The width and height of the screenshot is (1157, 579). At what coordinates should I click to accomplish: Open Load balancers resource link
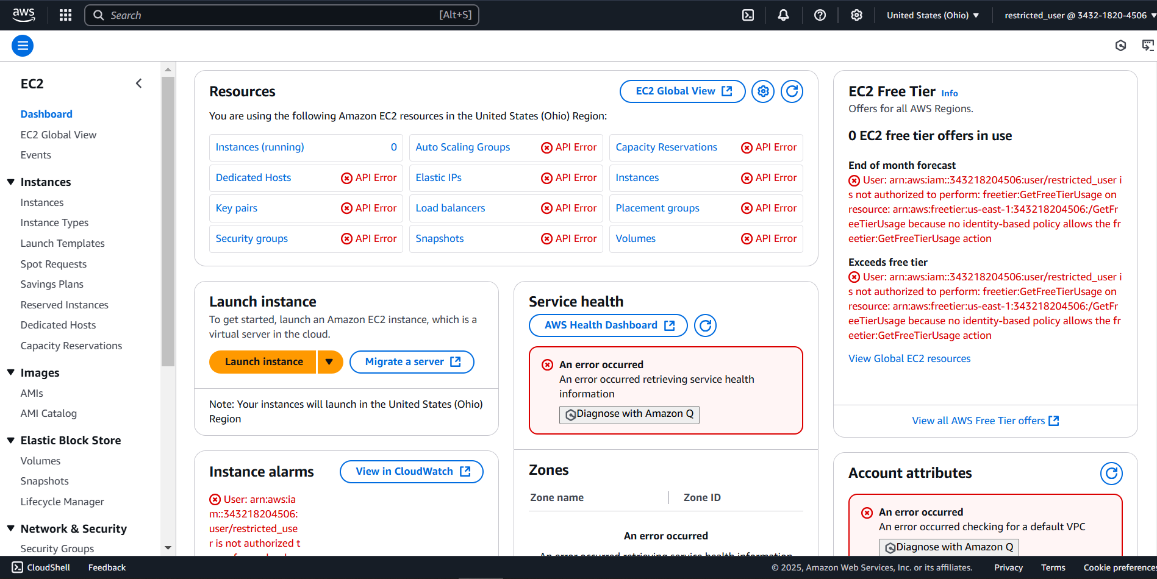450,208
